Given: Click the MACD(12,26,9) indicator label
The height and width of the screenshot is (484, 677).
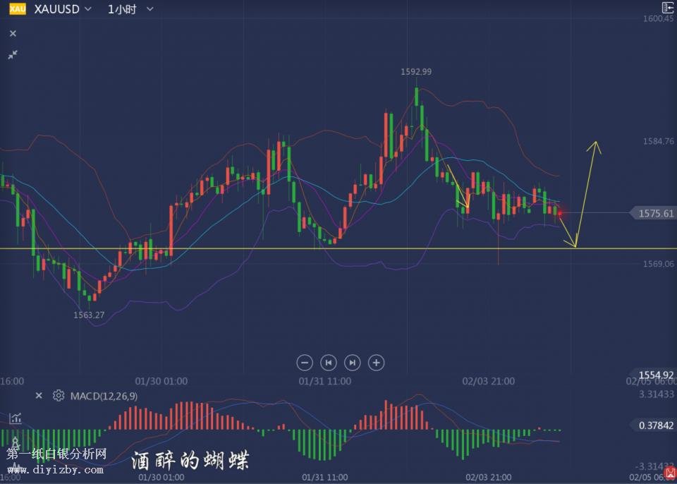Looking at the screenshot, I should pos(104,396).
